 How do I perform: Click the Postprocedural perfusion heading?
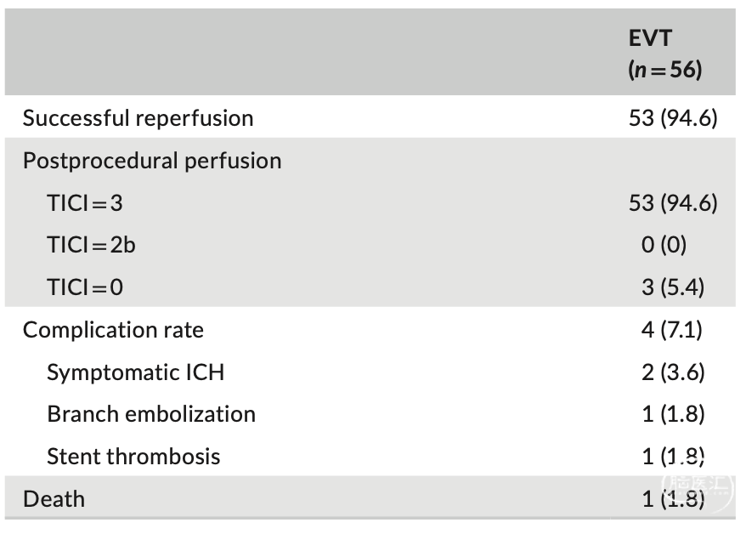pos(152,161)
